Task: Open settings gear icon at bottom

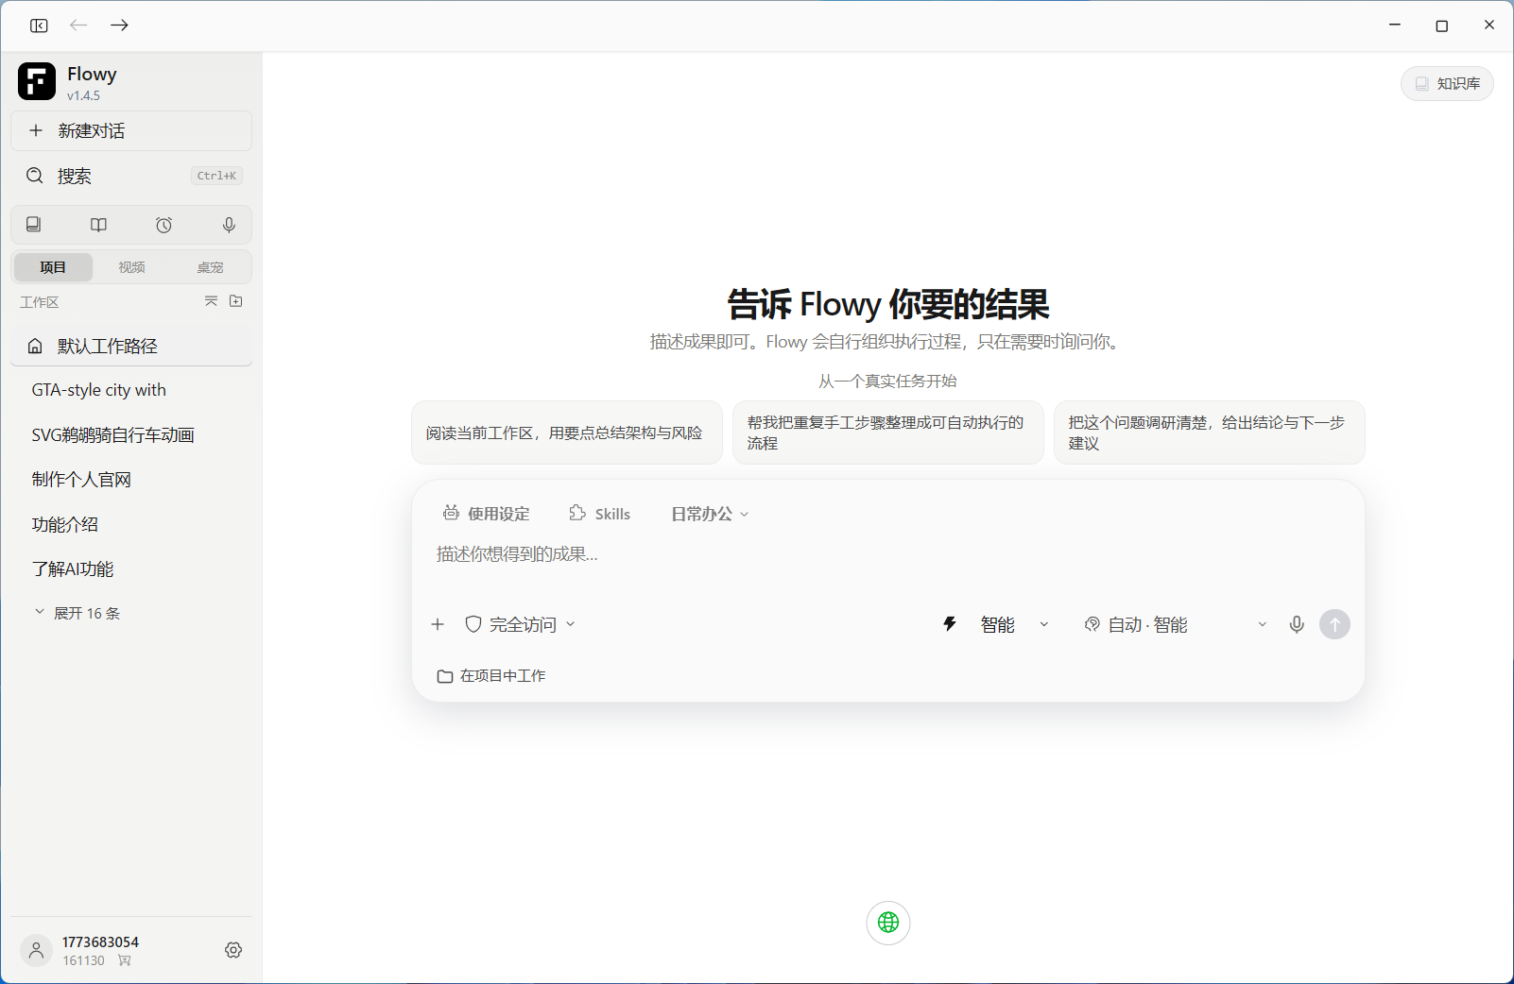Action: point(233,950)
